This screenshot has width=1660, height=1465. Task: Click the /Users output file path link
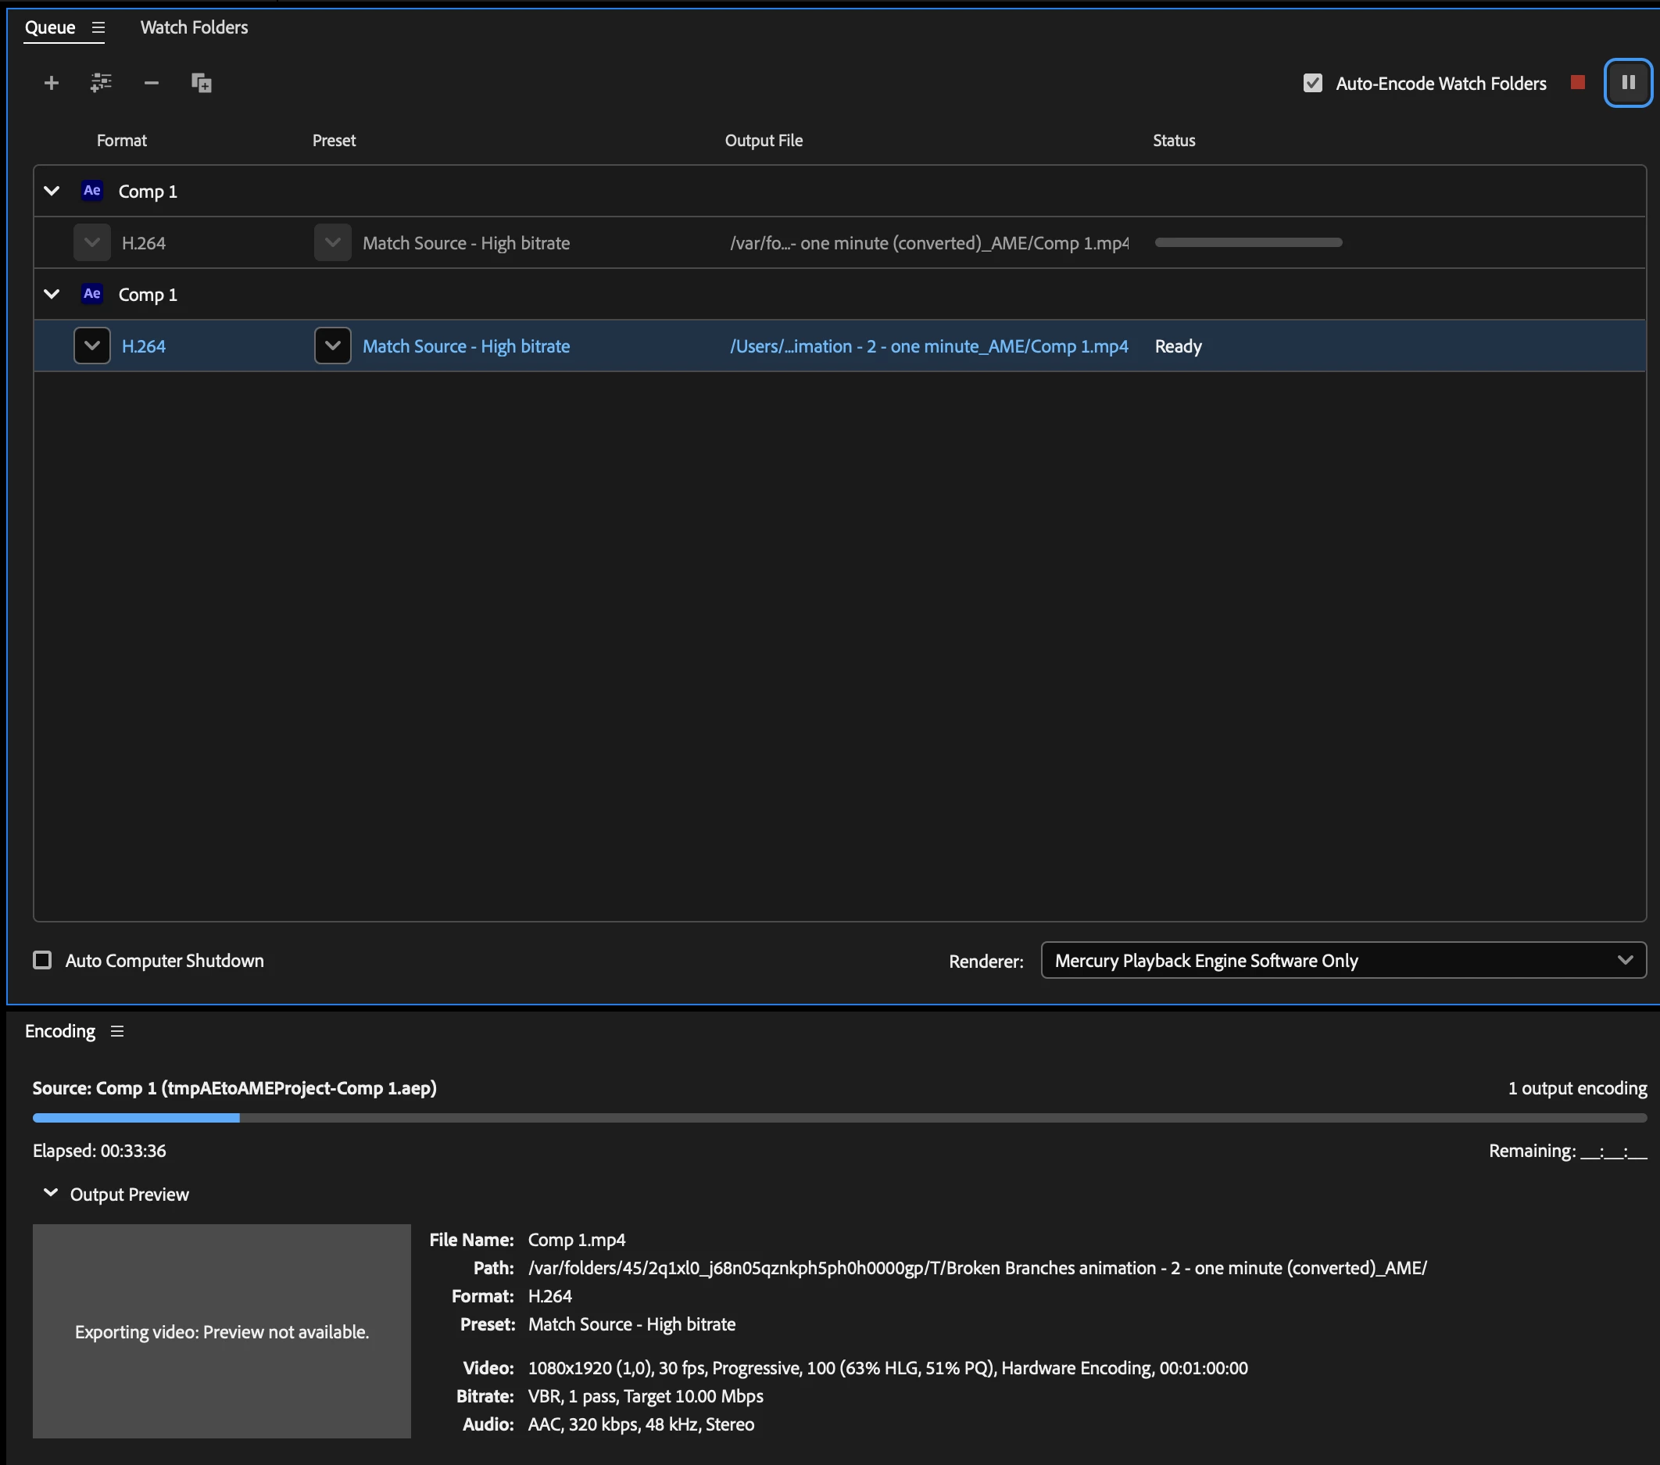pos(928,346)
